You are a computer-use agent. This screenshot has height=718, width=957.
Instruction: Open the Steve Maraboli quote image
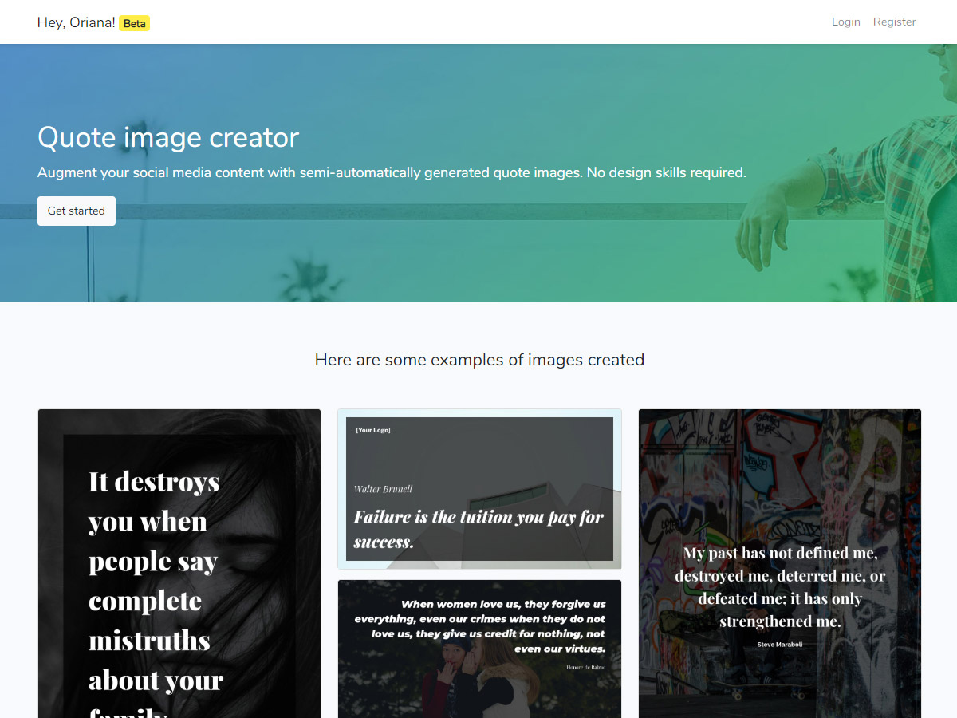[780, 564]
